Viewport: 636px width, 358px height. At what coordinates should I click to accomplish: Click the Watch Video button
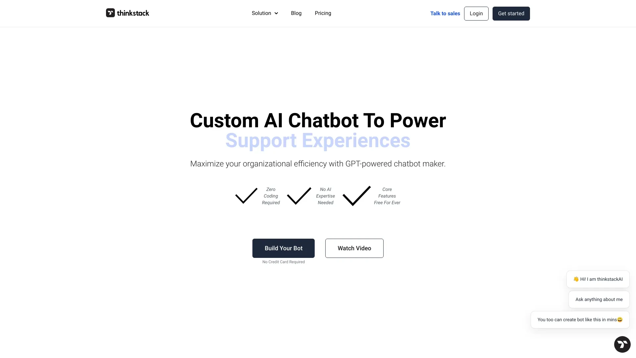[354, 248]
